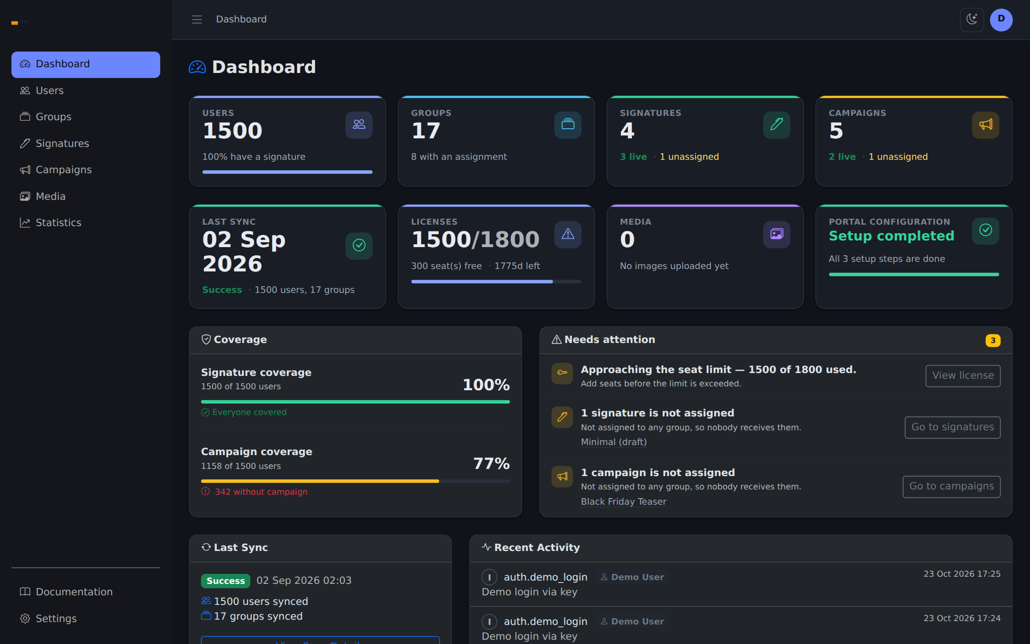Open Campaigns in the sidebar
This screenshot has width=1030, height=644.
pos(86,170)
